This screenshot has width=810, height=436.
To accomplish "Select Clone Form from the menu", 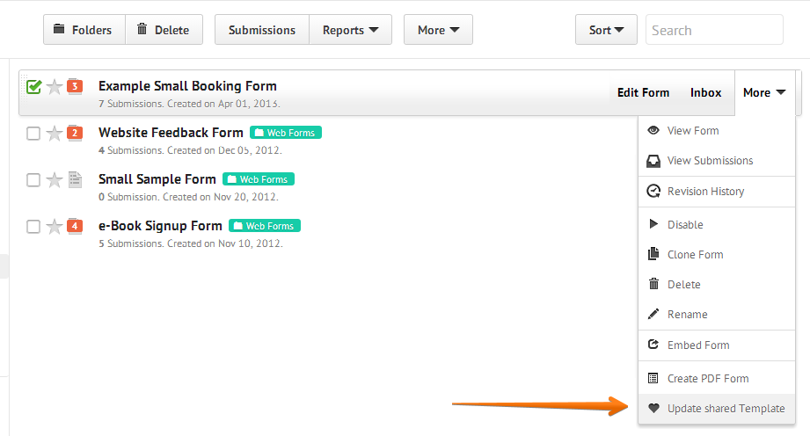I will point(695,255).
